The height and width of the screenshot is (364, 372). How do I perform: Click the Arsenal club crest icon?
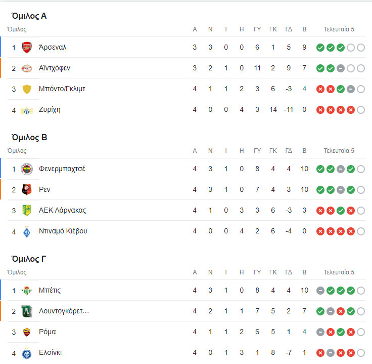[27, 48]
